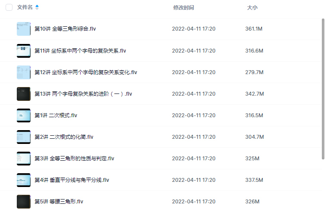Click the video thumbnail for 第11讲
The height and width of the screenshot is (212, 327).
point(24,51)
